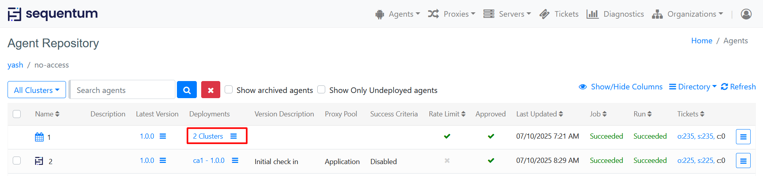Sort table by Last Updated column
This screenshot has width=763, height=176.
pyautogui.click(x=539, y=114)
